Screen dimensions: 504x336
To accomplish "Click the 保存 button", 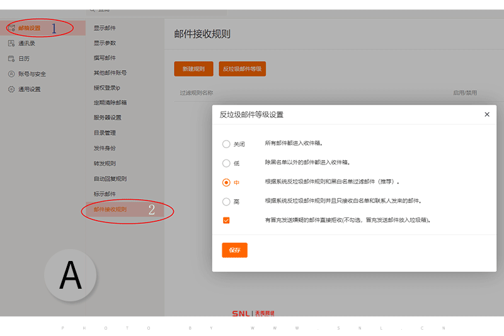I will (234, 250).
